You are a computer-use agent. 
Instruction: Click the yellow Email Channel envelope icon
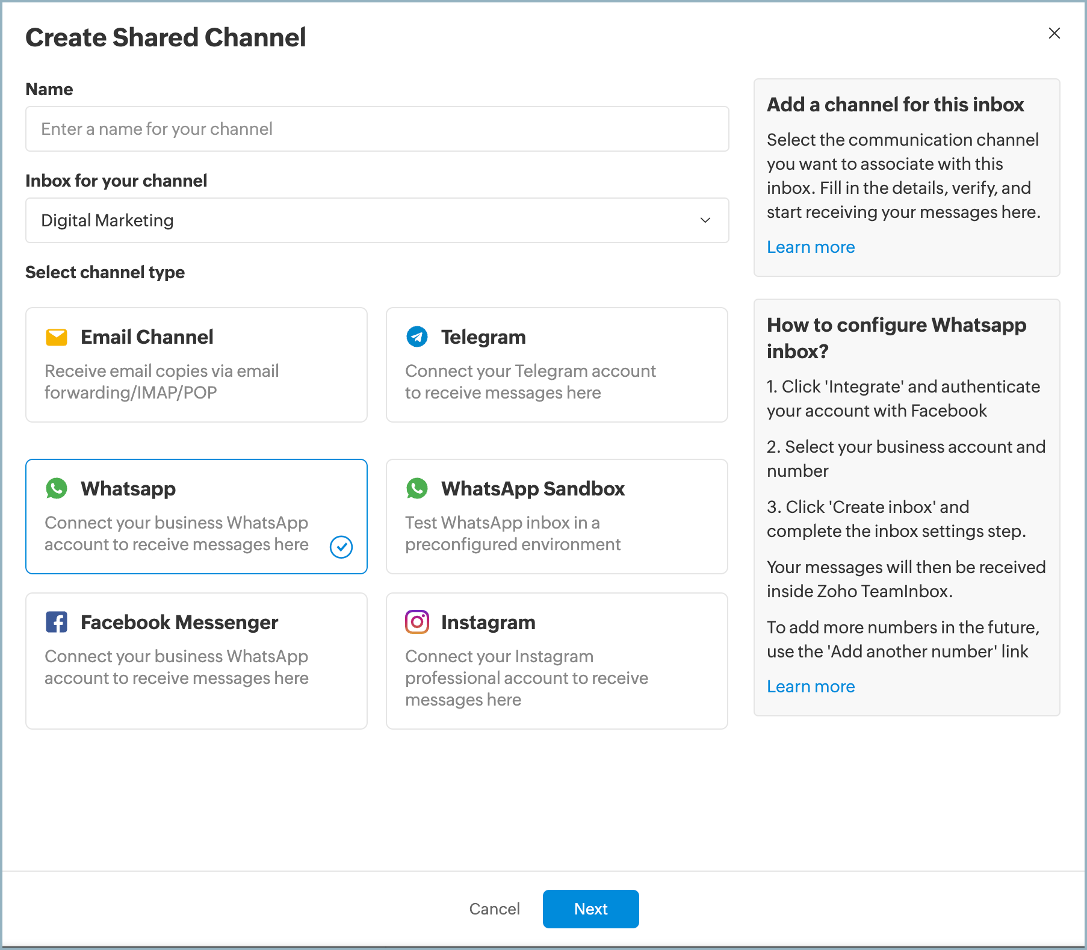click(x=57, y=337)
